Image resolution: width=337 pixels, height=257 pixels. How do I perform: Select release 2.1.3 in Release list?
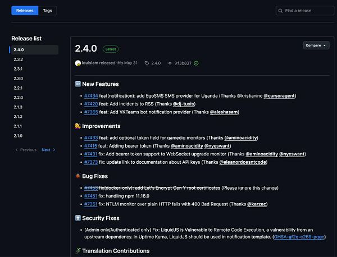(18, 107)
